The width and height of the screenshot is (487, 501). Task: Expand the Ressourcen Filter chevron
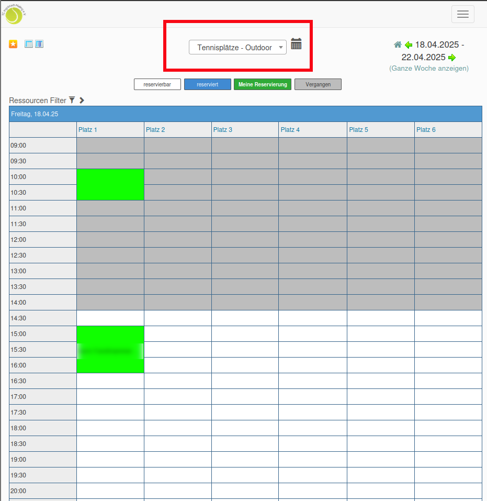pyautogui.click(x=82, y=100)
